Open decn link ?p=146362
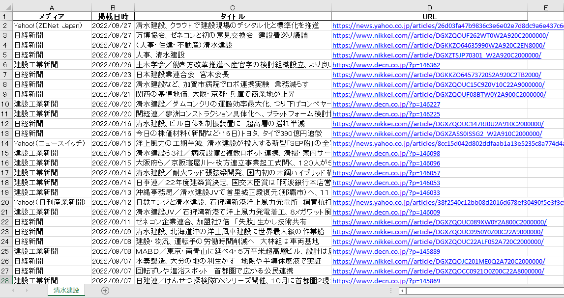This screenshot has height=298, width=564. click(x=386, y=65)
